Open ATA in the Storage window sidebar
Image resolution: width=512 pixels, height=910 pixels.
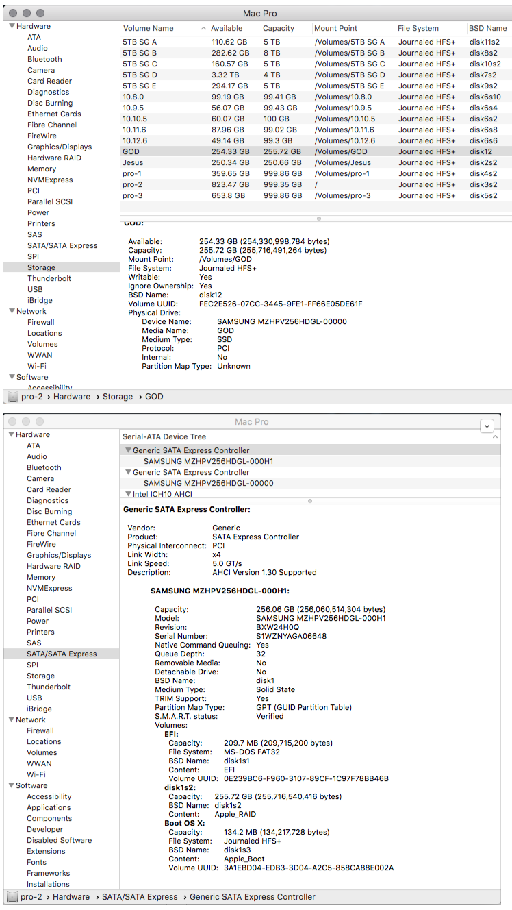[x=34, y=37]
